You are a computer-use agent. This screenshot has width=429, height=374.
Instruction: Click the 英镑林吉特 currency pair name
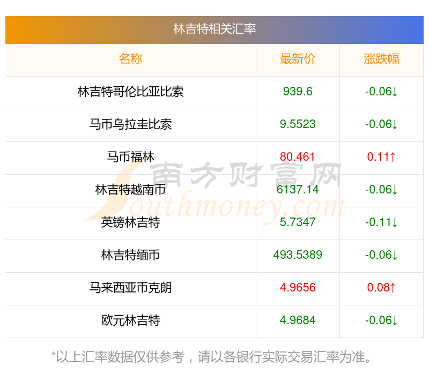(130, 222)
